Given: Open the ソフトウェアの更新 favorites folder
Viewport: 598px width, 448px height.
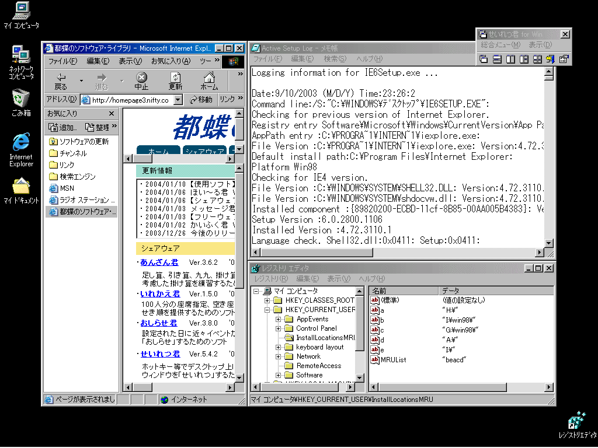Looking at the screenshot, I should [x=79, y=142].
